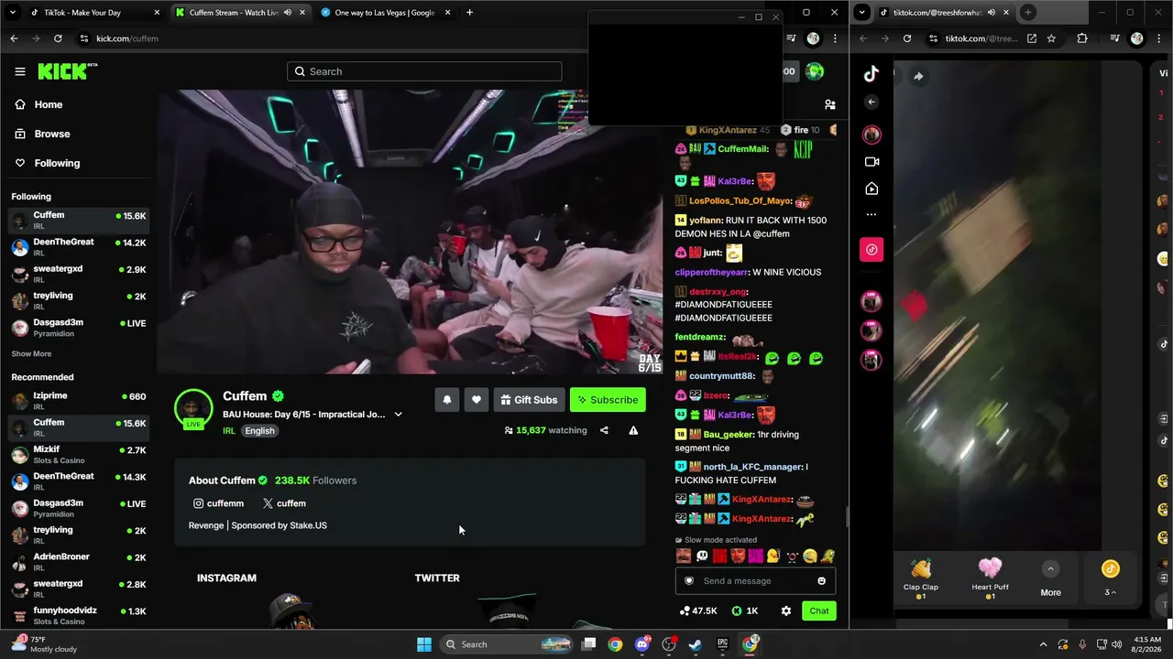Viewport: 1173px width, 659px height.
Task: Show hidden system tray icons
Action: coord(1043,644)
